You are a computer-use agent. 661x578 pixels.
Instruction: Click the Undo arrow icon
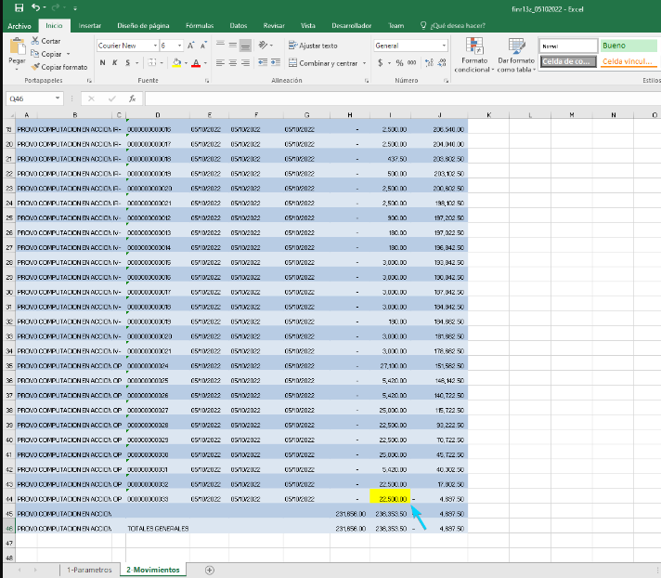pyautogui.click(x=36, y=7)
